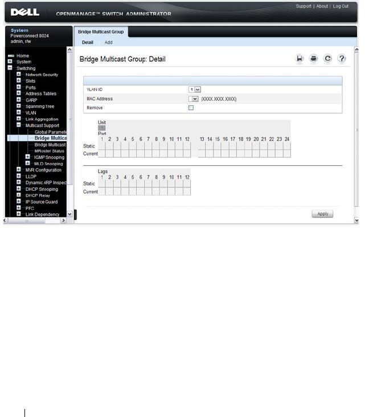Switch to the Add sub-tab
This screenshot has width=365, height=417.
(x=108, y=42)
